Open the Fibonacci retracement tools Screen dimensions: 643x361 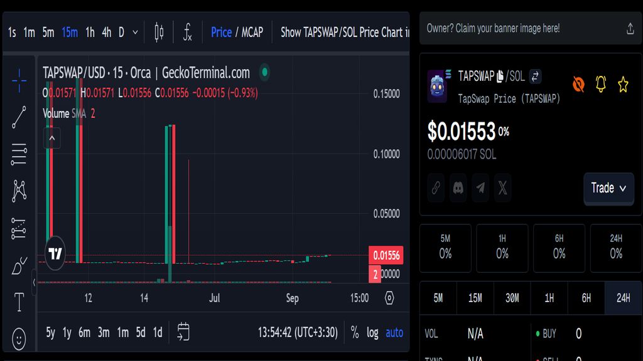coord(19,154)
